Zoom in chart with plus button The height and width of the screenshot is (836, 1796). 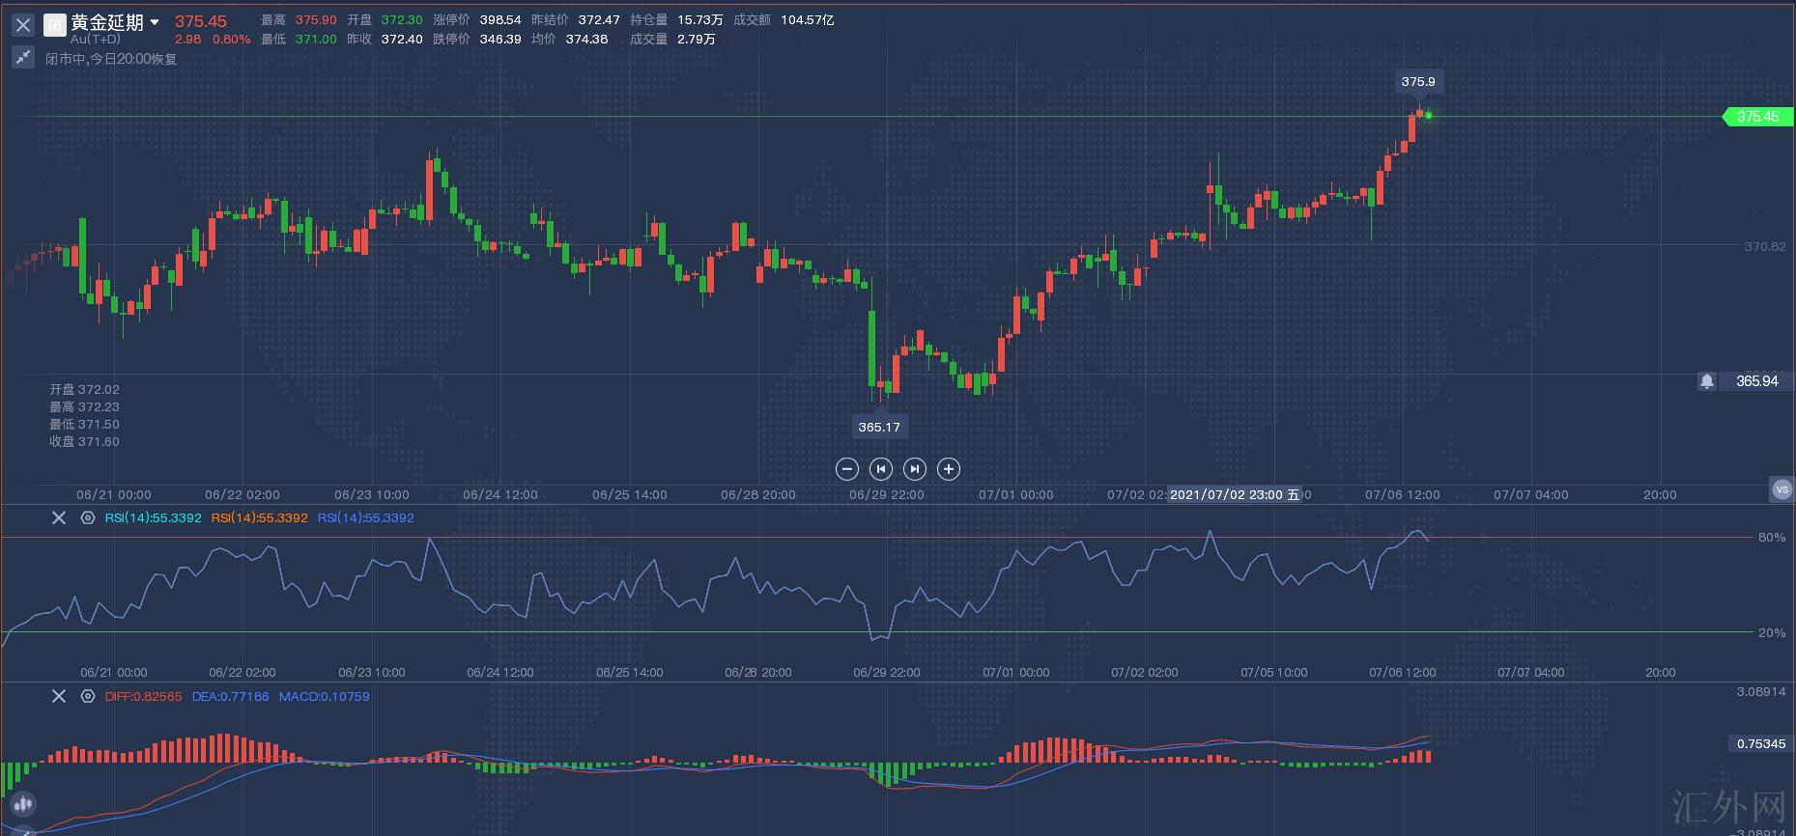point(949,469)
